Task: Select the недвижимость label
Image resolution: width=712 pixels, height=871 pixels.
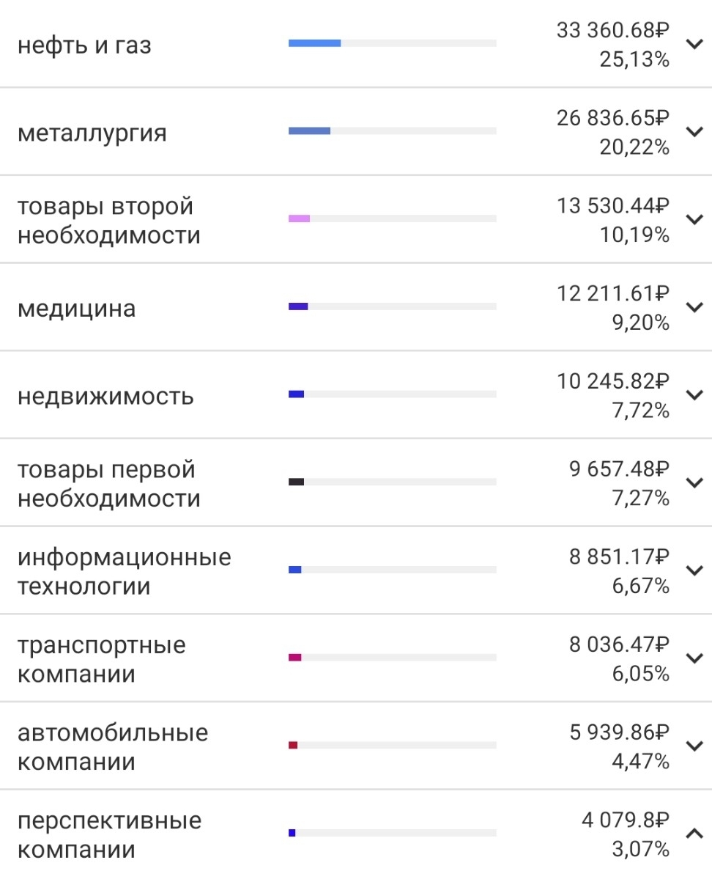Action: pyautogui.click(x=105, y=396)
